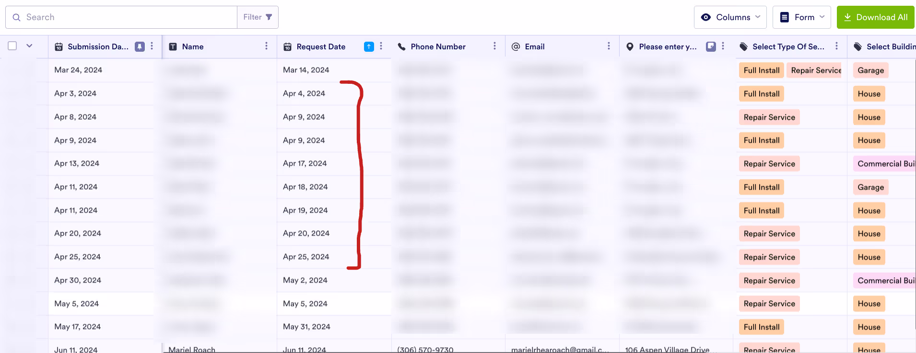The image size is (916, 353).
Task: Click the form document icon in Form button
Action: coord(785,17)
